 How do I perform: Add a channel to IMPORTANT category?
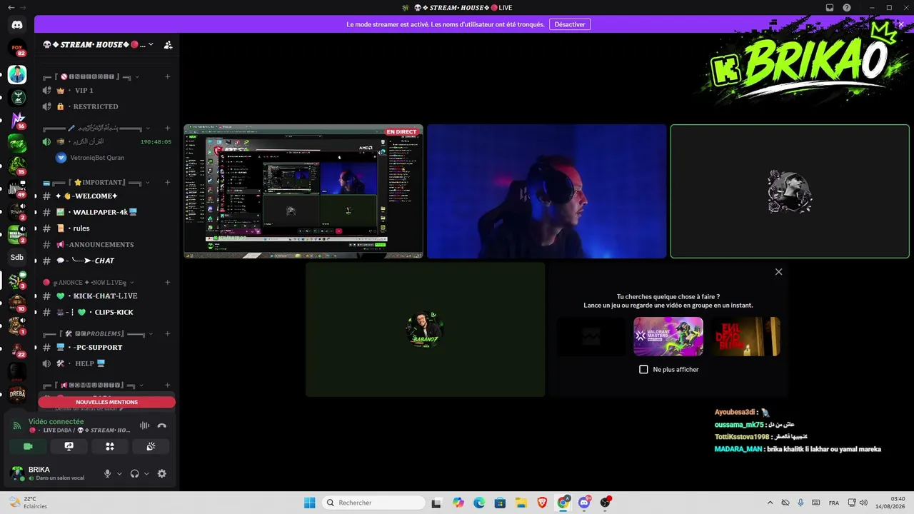168,182
